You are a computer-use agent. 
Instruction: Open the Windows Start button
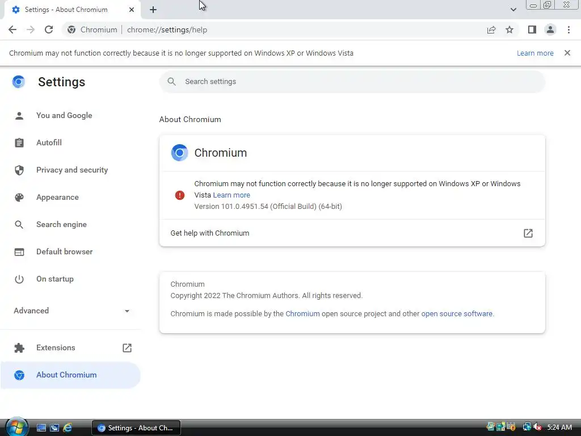pyautogui.click(x=16, y=427)
